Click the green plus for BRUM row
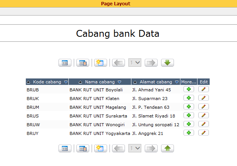Viewport: 237px width, 166px height. click(189, 106)
